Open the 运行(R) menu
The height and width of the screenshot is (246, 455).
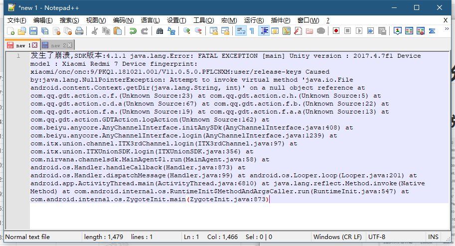tap(254, 20)
